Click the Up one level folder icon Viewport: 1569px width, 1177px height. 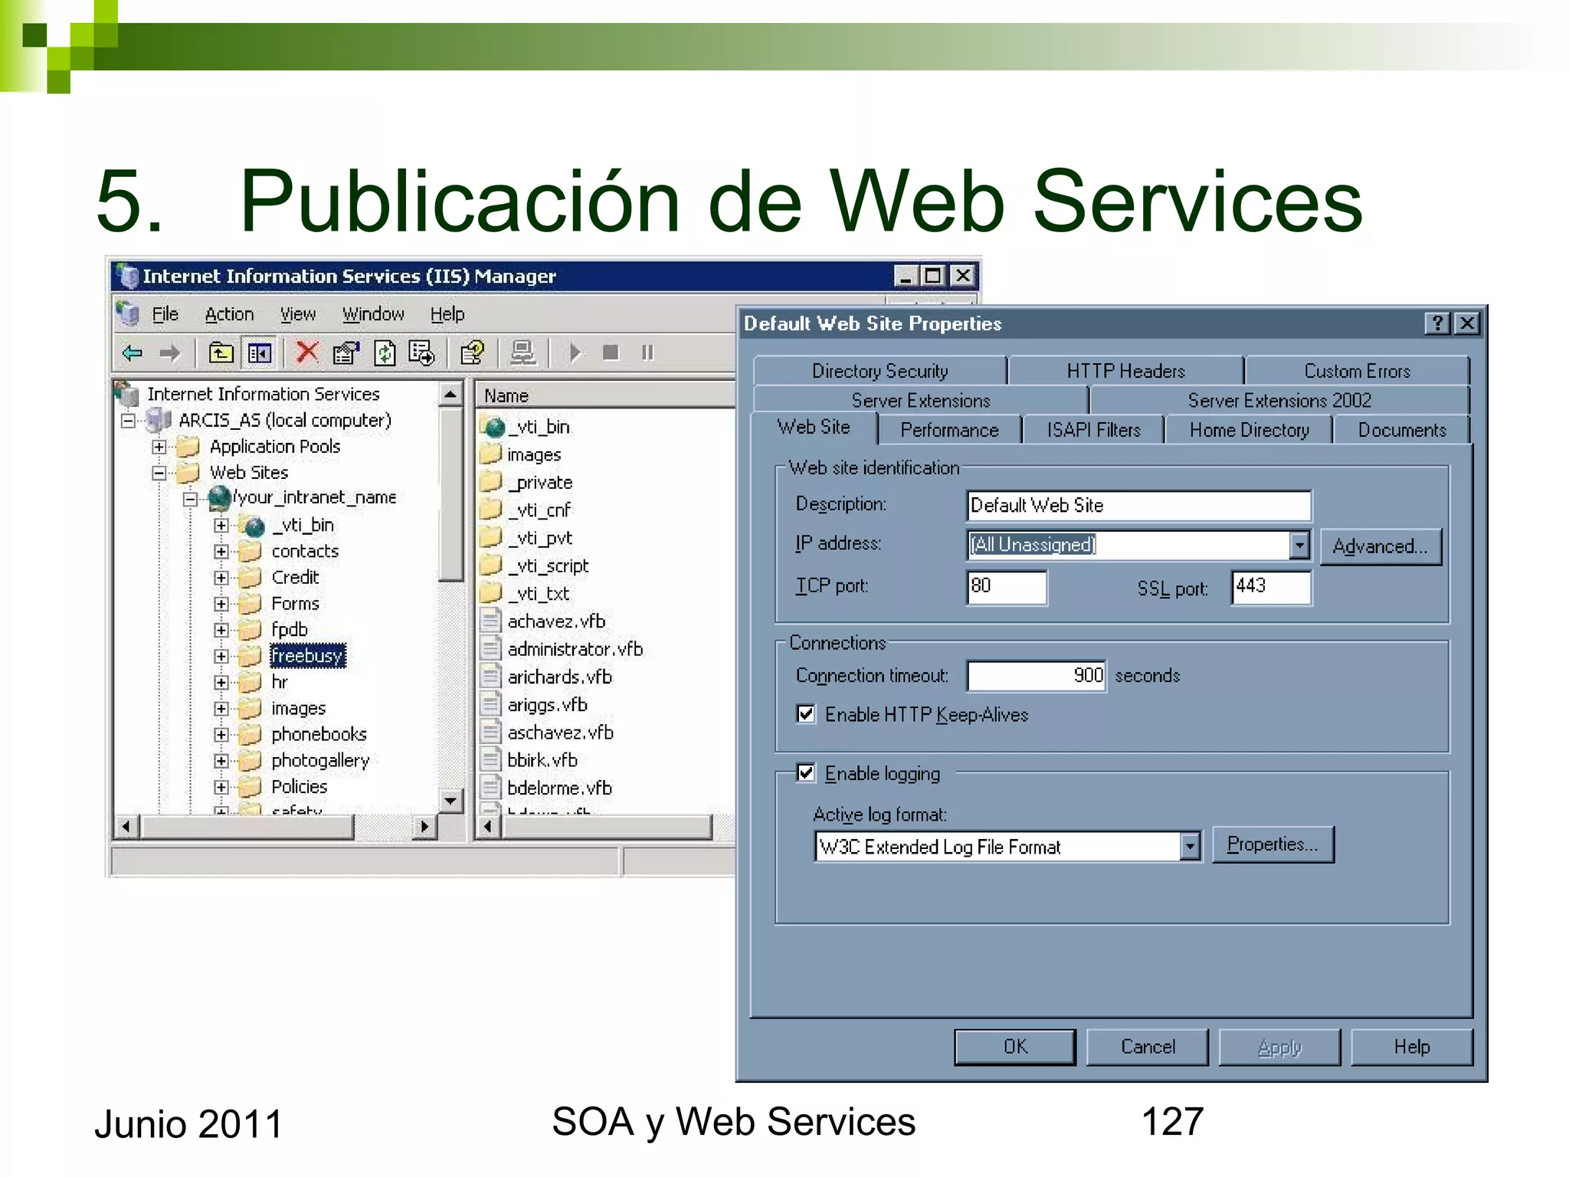(221, 353)
